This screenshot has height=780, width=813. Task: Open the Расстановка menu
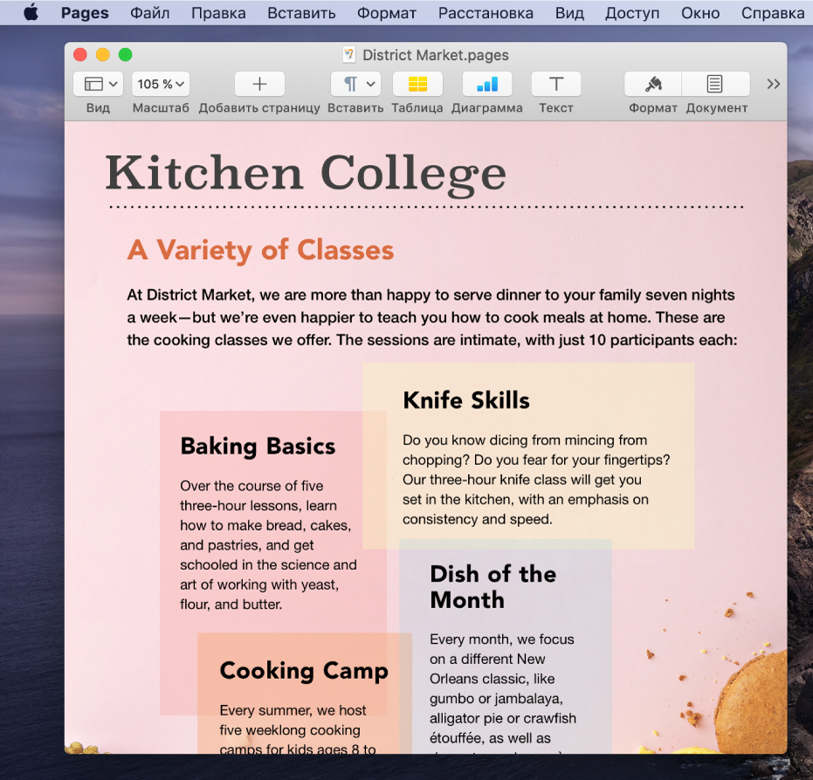[486, 13]
